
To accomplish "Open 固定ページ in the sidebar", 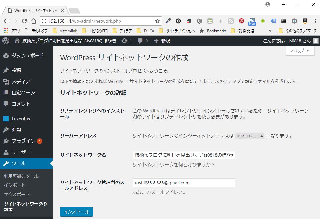I will coord(26,93).
